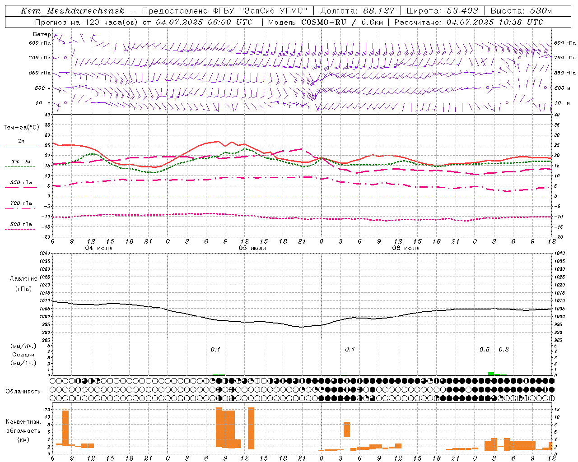Click the Td 2м legend entry
Screen dimensions: 578x462
[21, 162]
